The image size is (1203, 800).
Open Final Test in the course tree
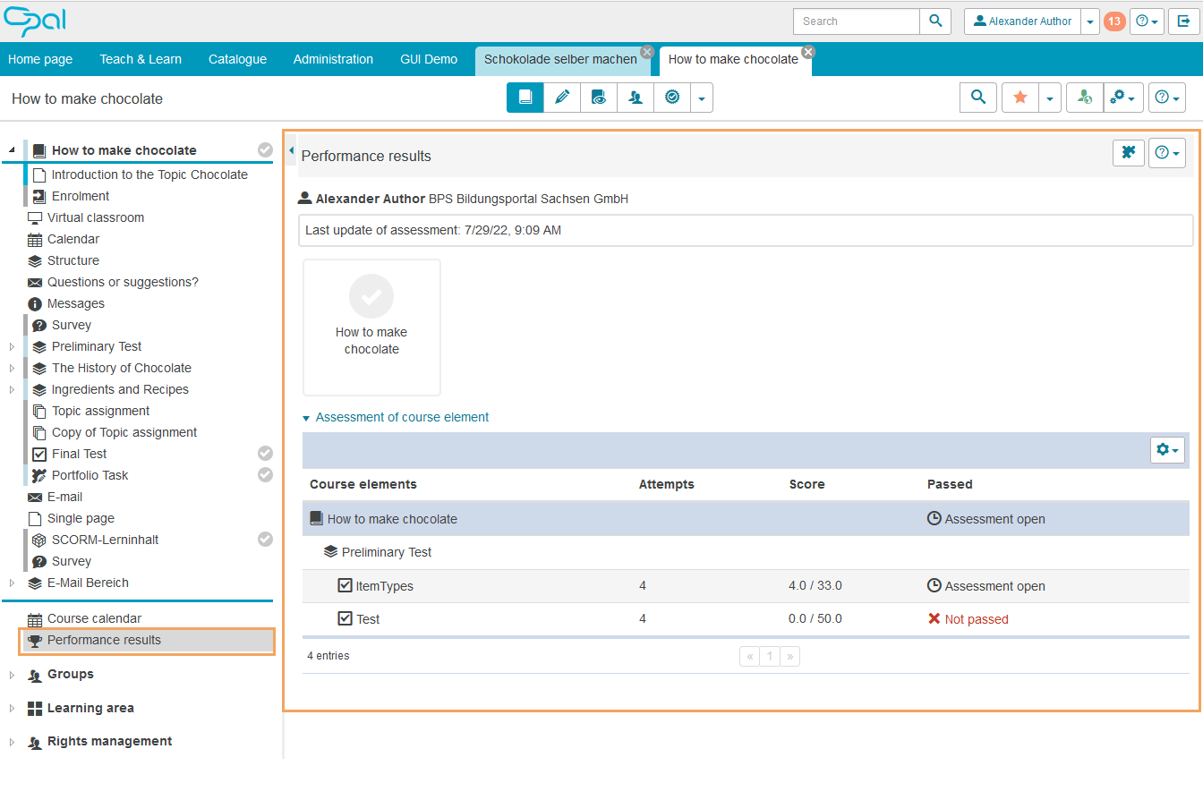tap(79, 454)
